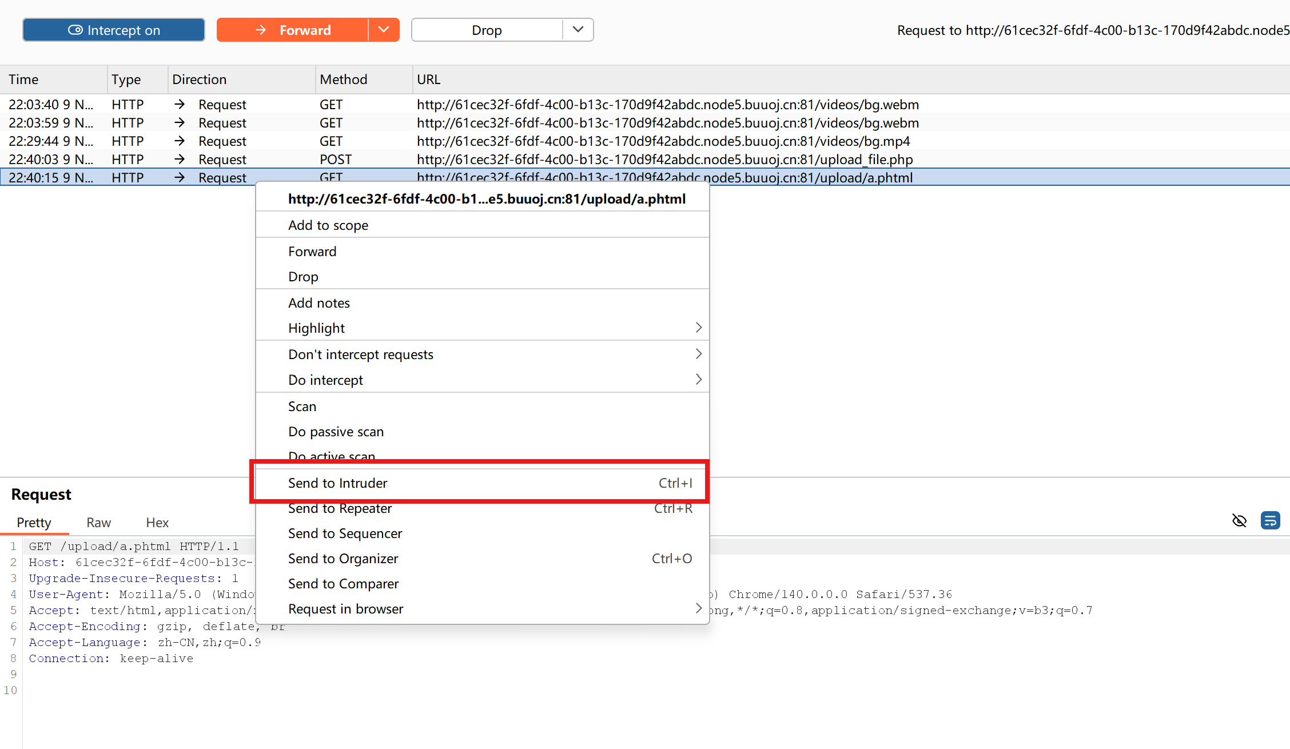Toggle non-printable characters (crossed-eye icon)
The width and height of the screenshot is (1290, 749).
point(1239,520)
